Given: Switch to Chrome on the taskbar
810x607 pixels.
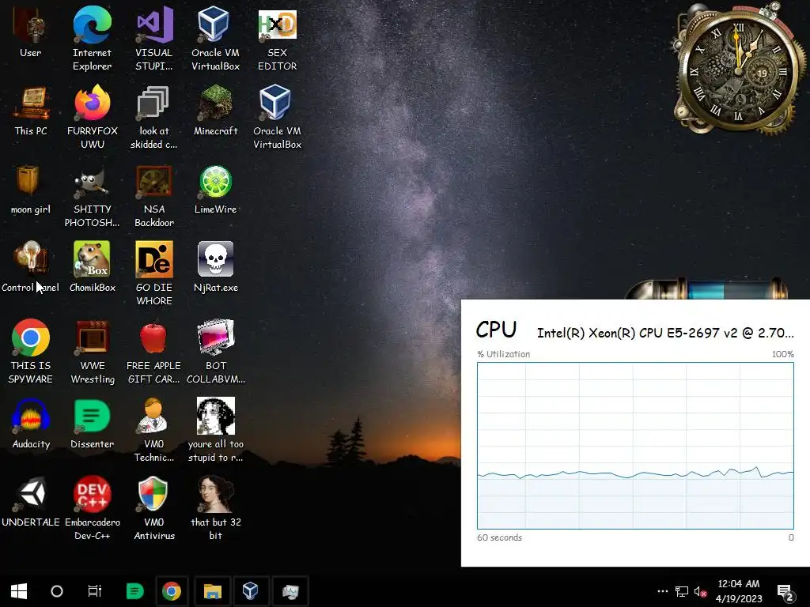Looking at the screenshot, I should [172, 591].
